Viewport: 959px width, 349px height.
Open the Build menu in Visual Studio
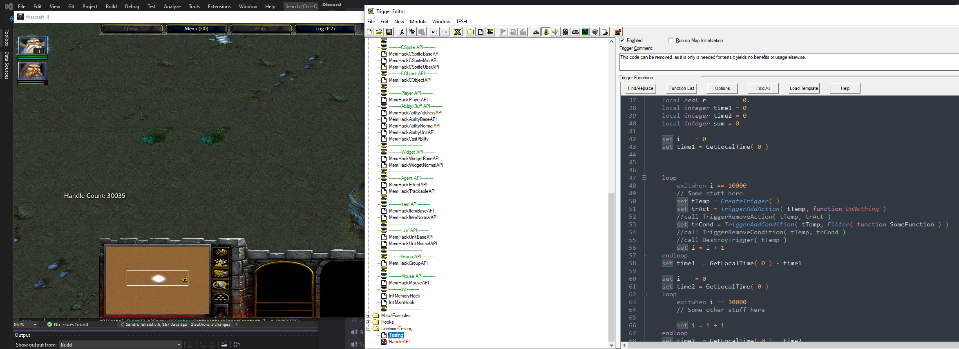111,7
